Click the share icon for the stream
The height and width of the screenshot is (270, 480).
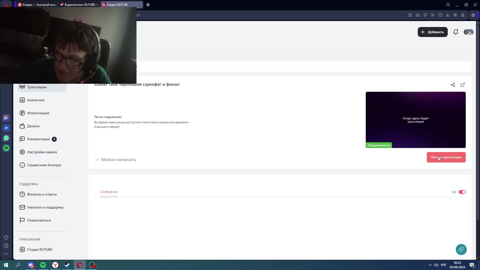[x=452, y=85]
